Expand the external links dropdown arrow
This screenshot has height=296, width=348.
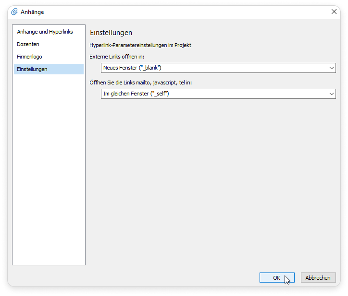pyautogui.click(x=331, y=68)
